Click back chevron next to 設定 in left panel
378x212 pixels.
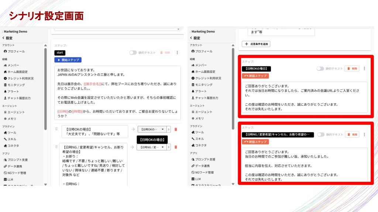(3, 38)
